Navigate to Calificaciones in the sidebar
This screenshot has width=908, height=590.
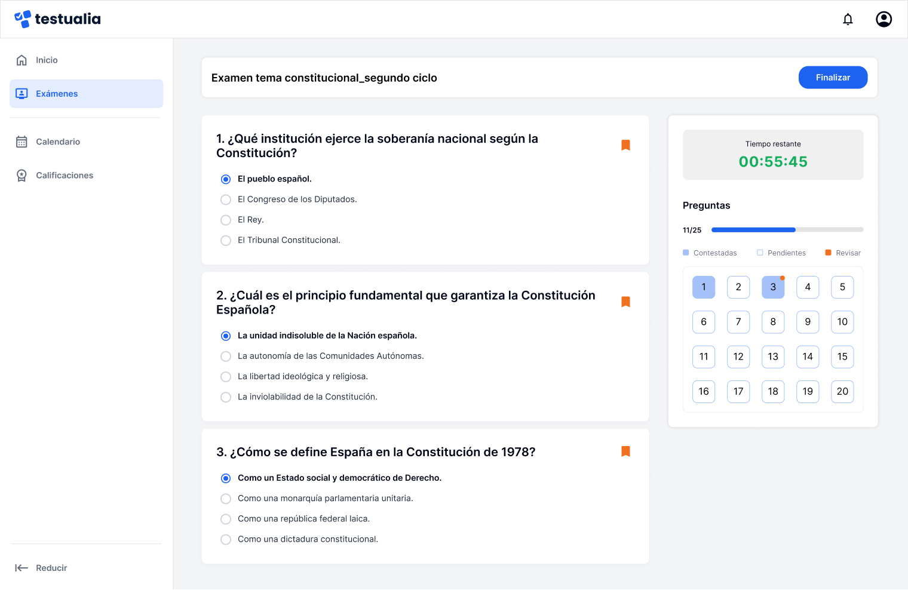pyautogui.click(x=65, y=175)
